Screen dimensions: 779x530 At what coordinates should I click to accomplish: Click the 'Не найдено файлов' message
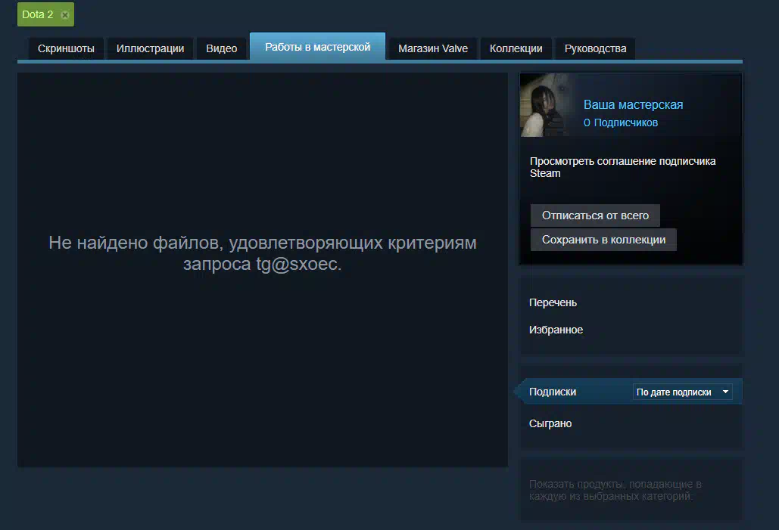[x=262, y=253]
